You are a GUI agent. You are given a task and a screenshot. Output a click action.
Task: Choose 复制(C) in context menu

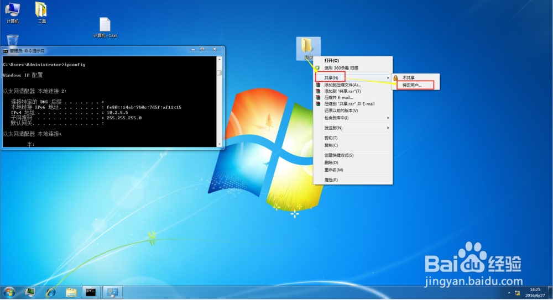(353, 145)
